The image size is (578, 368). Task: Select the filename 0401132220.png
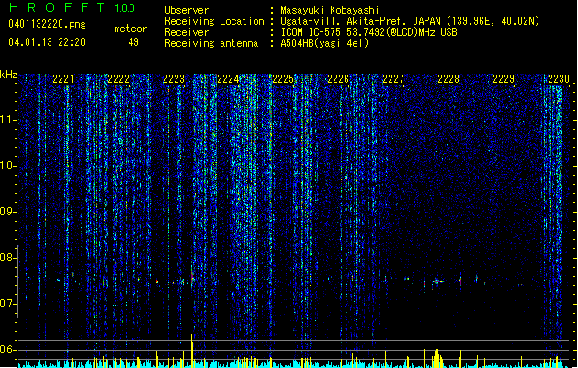click(47, 25)
